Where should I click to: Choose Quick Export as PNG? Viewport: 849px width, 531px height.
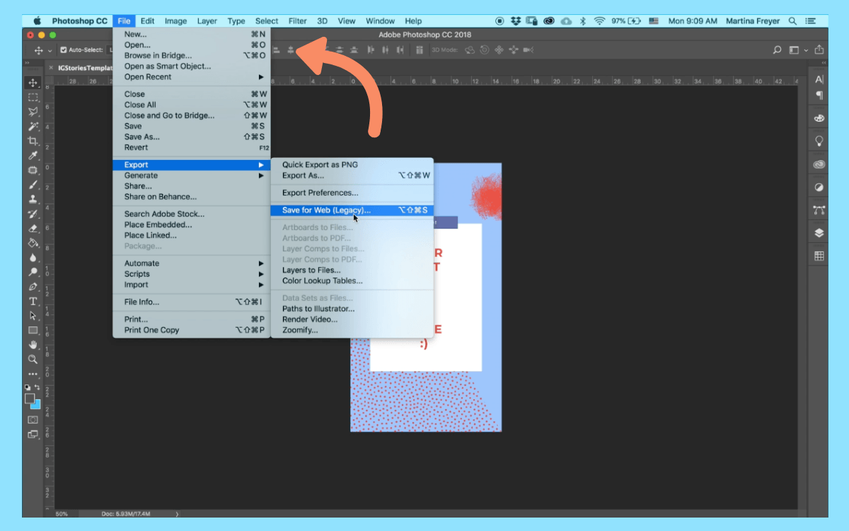(x=352, y=165)
